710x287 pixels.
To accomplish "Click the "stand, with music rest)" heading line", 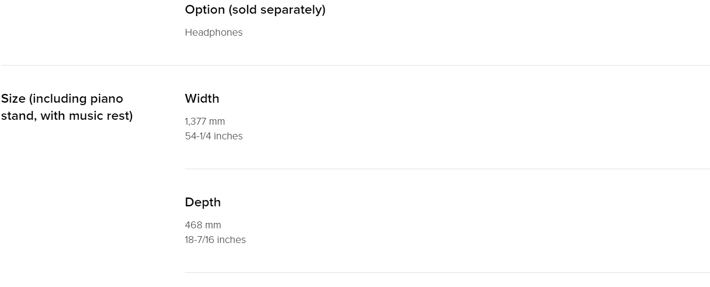I will pos(67,117).
